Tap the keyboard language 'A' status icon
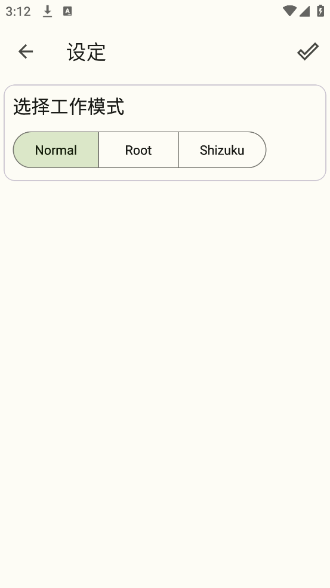Image resolution: width=330 pixels, height=588 pixels. tap(67, 11)
